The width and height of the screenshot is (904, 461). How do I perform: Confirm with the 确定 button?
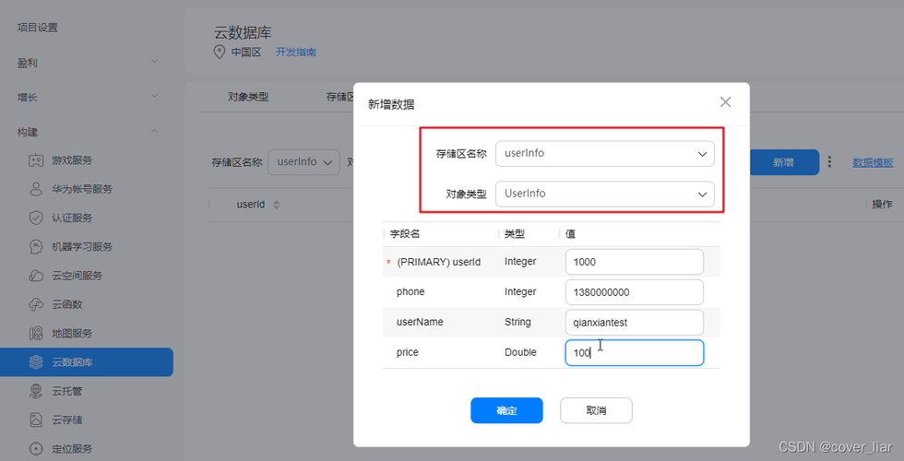pyautogui.click(x=506, y=410)
